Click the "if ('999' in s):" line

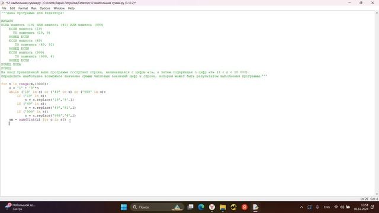[33, 112]
